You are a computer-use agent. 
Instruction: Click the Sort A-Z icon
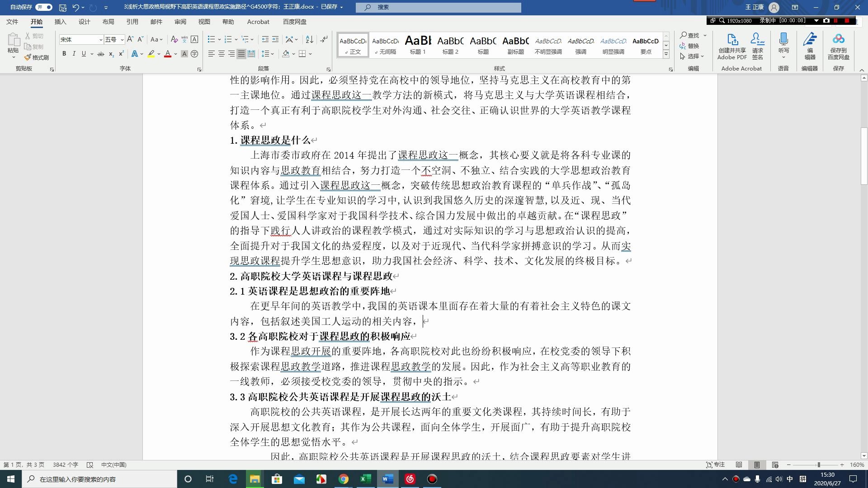(310, 39)
